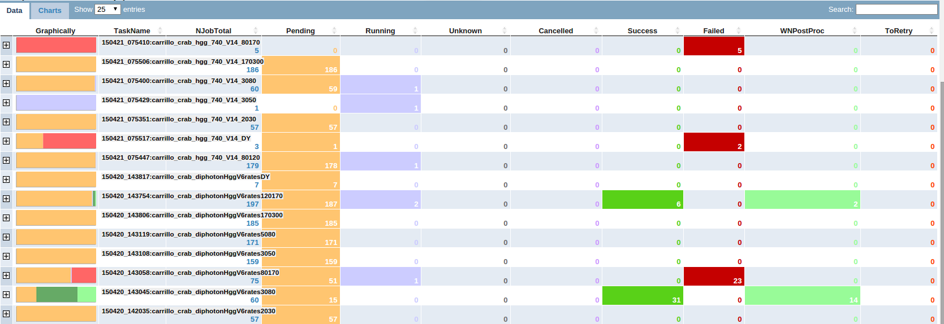Viewport: 944px width, 324px height.
Task: Click the green Success cell showing 31
Action: [x=643, y=296]
